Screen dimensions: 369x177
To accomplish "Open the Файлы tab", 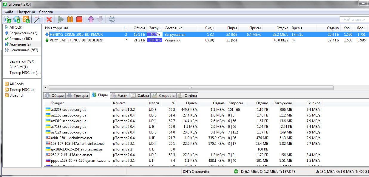I will (x=140, y=96).
